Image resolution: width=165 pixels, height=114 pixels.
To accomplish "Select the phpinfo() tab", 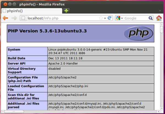I will [32, 11].
